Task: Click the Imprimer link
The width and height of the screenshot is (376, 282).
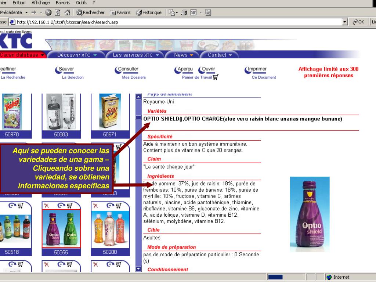Action: 257,69
